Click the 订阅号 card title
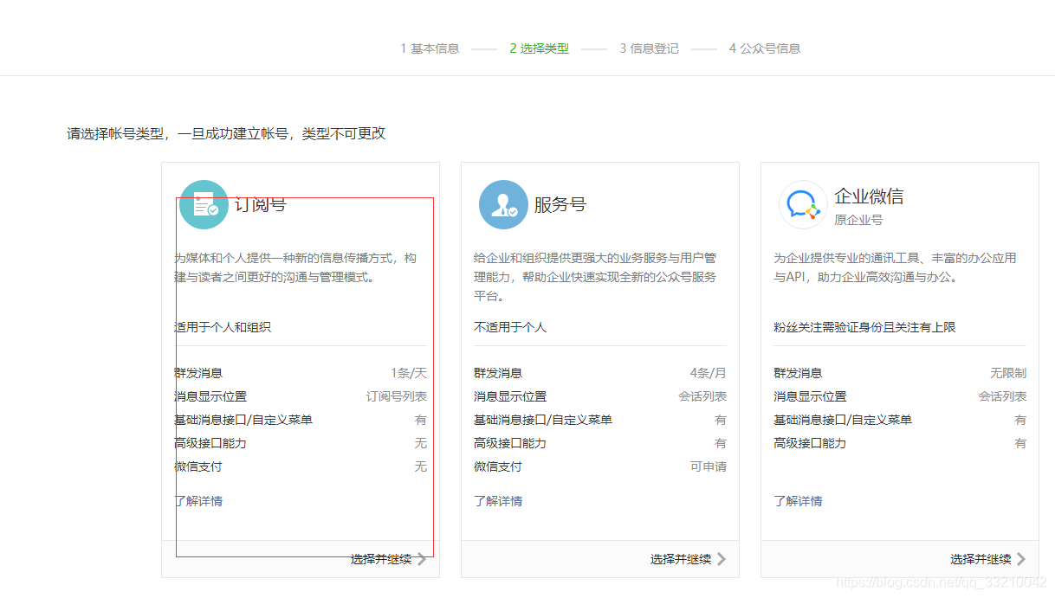This screenshot has height=598, width=1055. pyautogui.click(x=260, y=204)
